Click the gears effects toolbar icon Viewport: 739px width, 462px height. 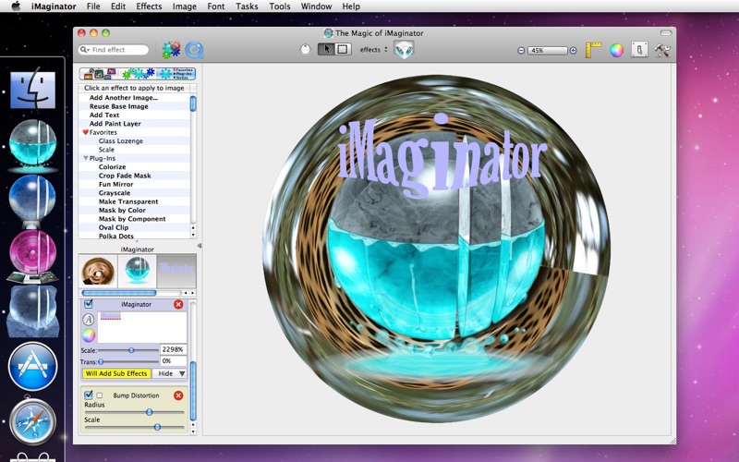pos(171,50)
